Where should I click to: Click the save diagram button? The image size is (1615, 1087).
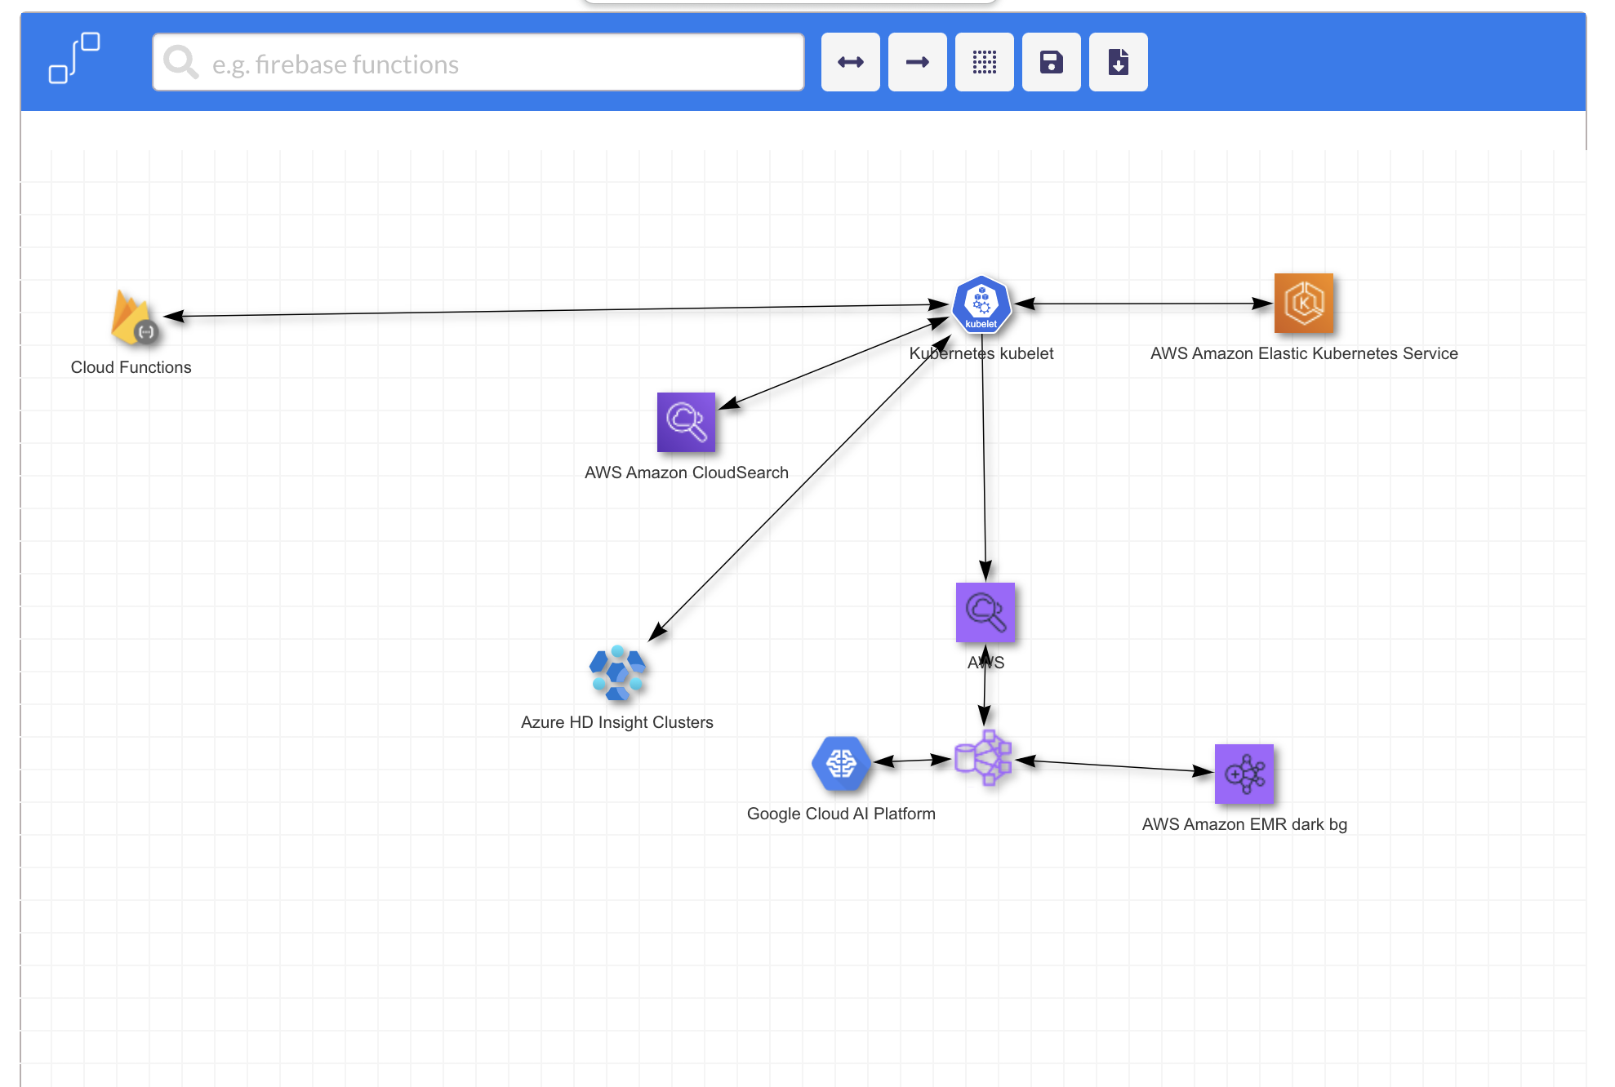point(1051,62)
